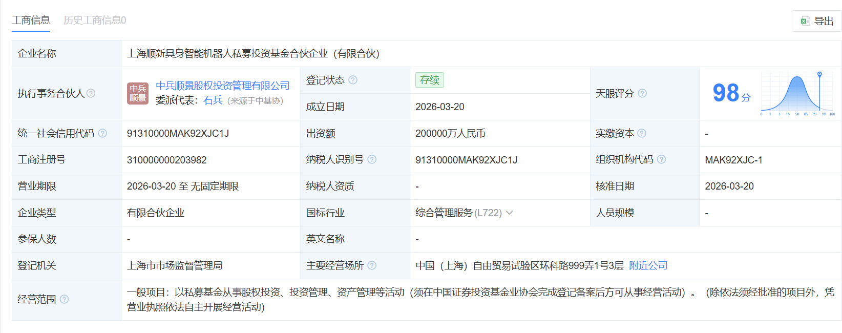Select 成立日期 value 2026-03-20
The width and height of the screenshot is (842, 333).
click(440, 107)
